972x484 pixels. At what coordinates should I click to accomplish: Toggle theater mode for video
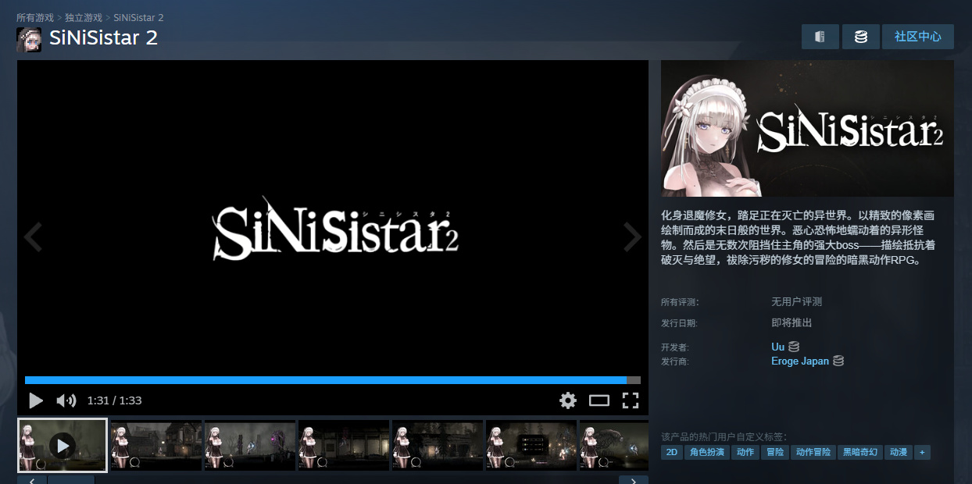pos(599,400)
